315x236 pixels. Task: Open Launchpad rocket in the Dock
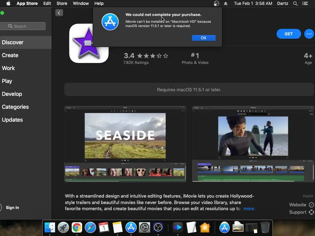coord(63,228)
